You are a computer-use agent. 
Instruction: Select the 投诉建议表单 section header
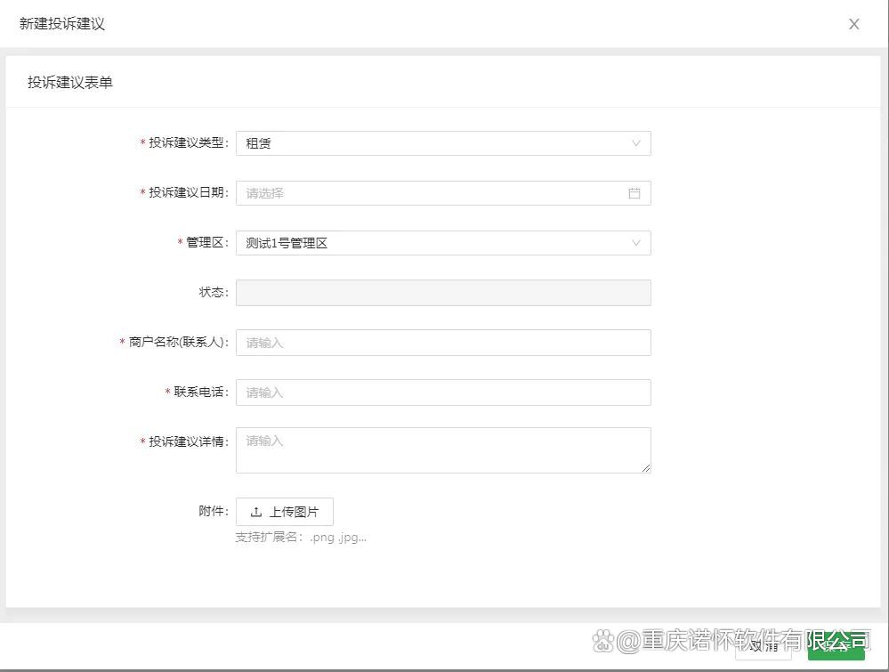click(x=70, y=83)
